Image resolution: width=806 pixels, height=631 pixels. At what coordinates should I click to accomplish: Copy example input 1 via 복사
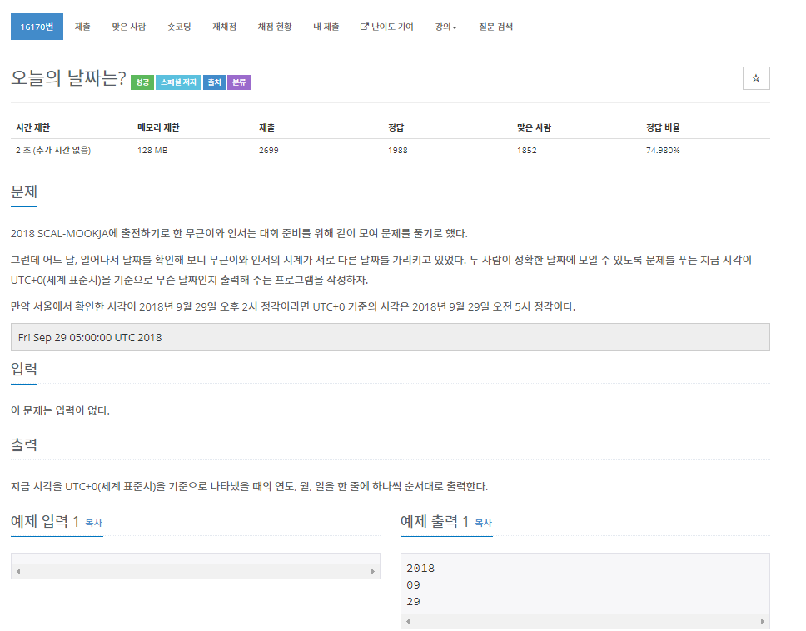pos(93,523)
